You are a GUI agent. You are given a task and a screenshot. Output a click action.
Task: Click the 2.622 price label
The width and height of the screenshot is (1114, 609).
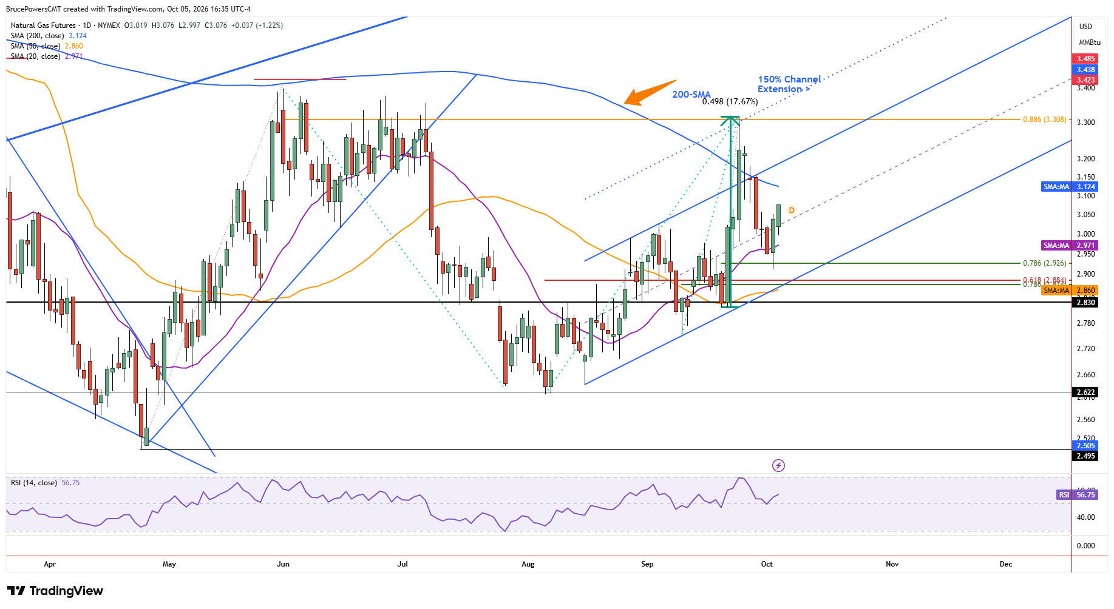(1085, 392)
